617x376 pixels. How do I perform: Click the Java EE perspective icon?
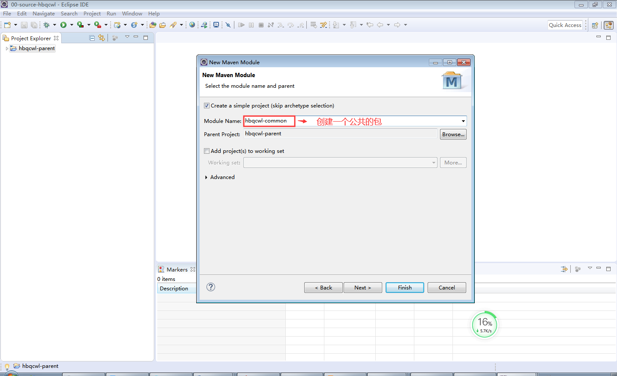click(x=608, y=25)
